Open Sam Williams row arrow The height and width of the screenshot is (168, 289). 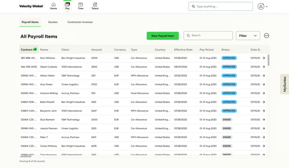(264, 58)
